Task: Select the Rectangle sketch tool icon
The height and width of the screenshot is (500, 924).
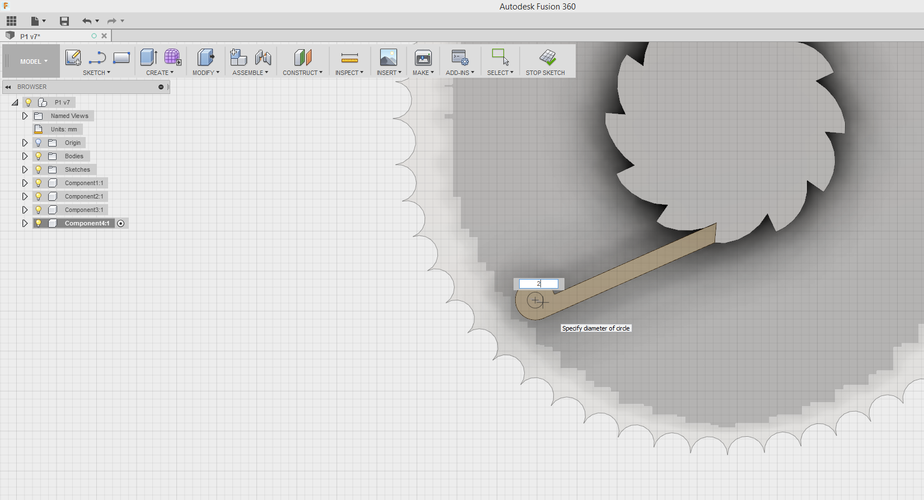Action: point(122,58)
